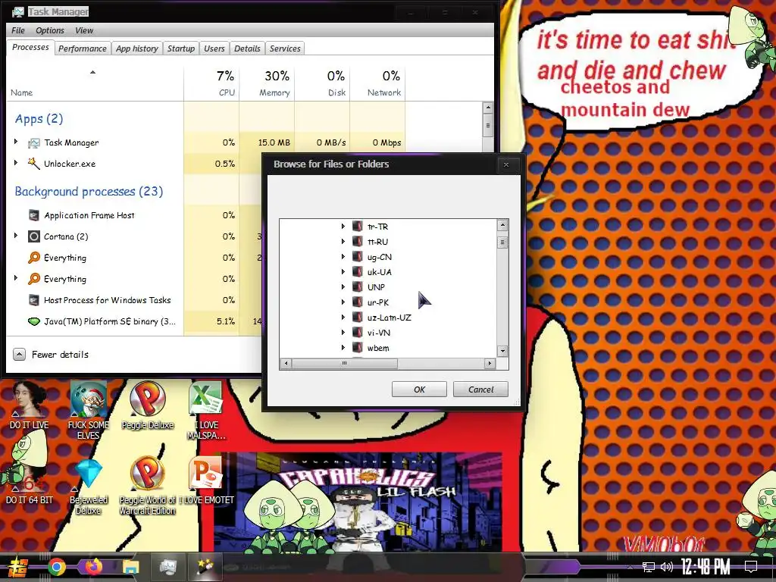Expand the Task Manager process row

[x=16, y=142]
